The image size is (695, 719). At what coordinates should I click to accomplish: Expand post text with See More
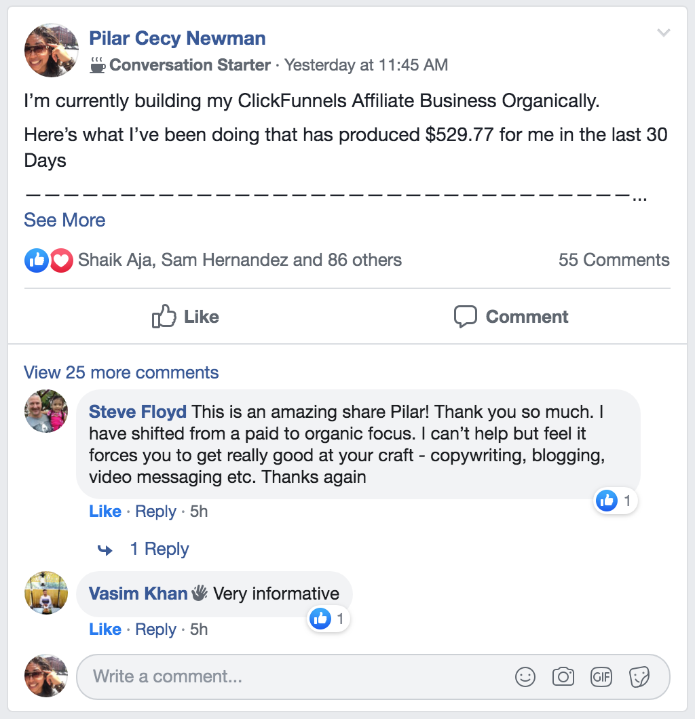coord(64,220)
